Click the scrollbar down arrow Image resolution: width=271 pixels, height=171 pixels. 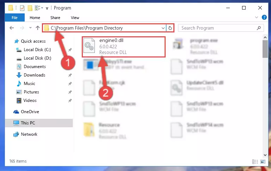pos(265,155)
